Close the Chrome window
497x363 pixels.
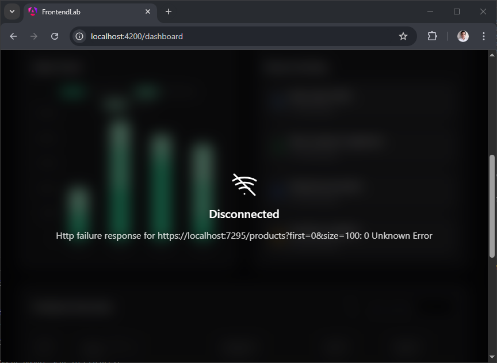point(483,12)
